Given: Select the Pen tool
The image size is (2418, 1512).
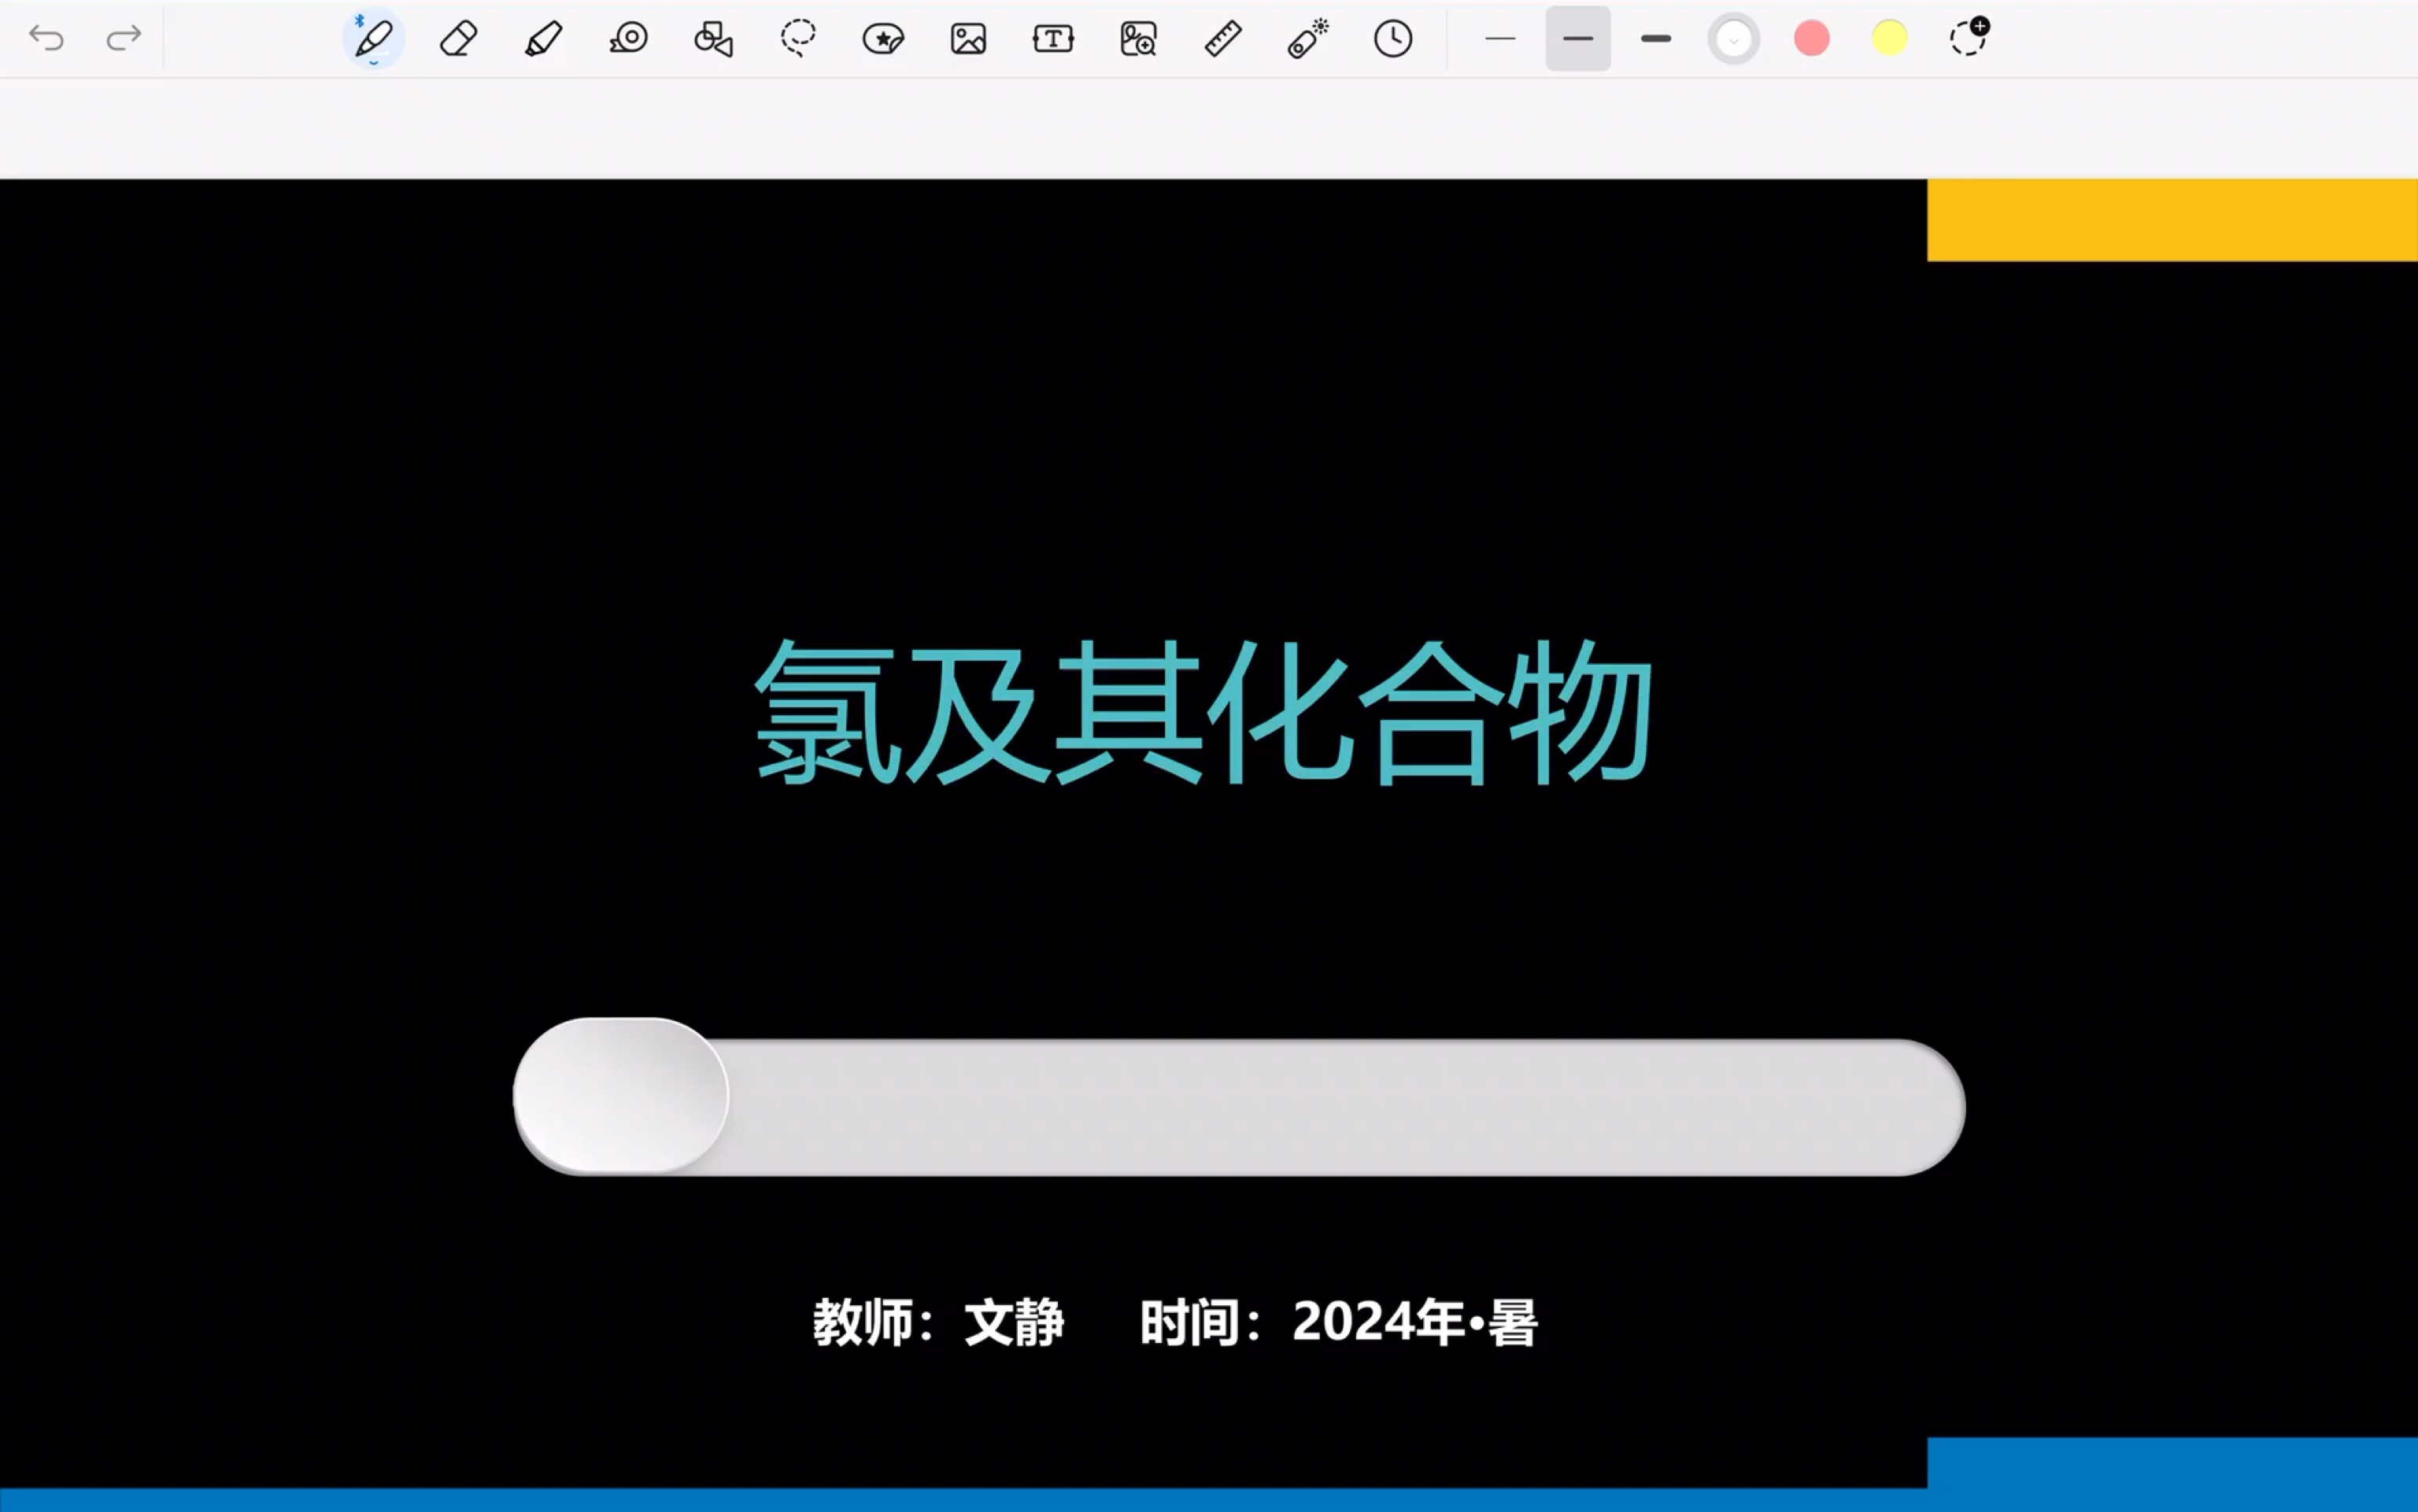Looking at the screenshot, I should point(373,39).
